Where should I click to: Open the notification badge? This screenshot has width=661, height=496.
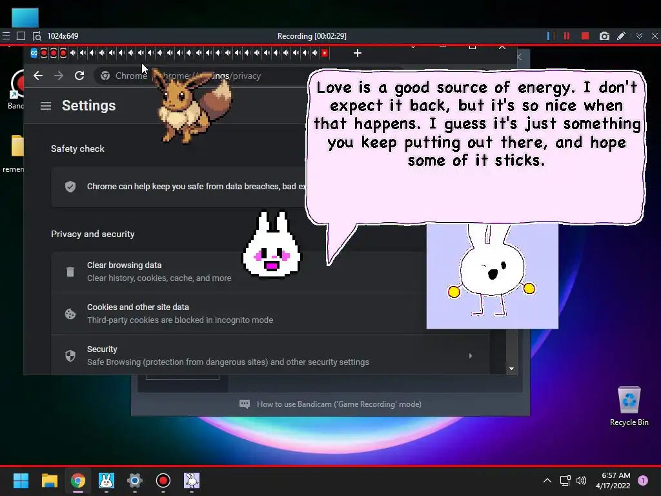click(x=643, y=480)
